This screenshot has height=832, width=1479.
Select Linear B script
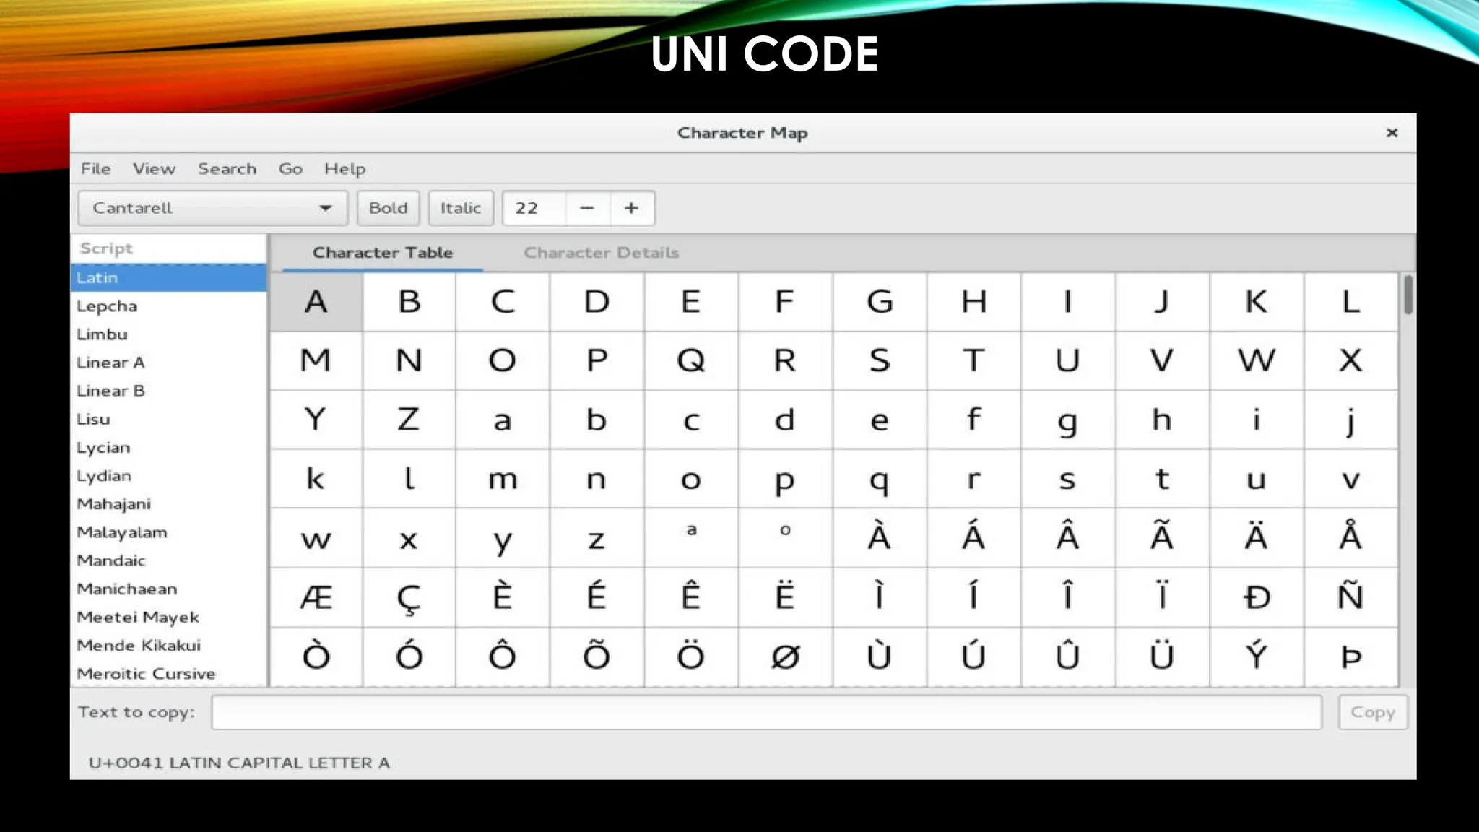[169, 391]
